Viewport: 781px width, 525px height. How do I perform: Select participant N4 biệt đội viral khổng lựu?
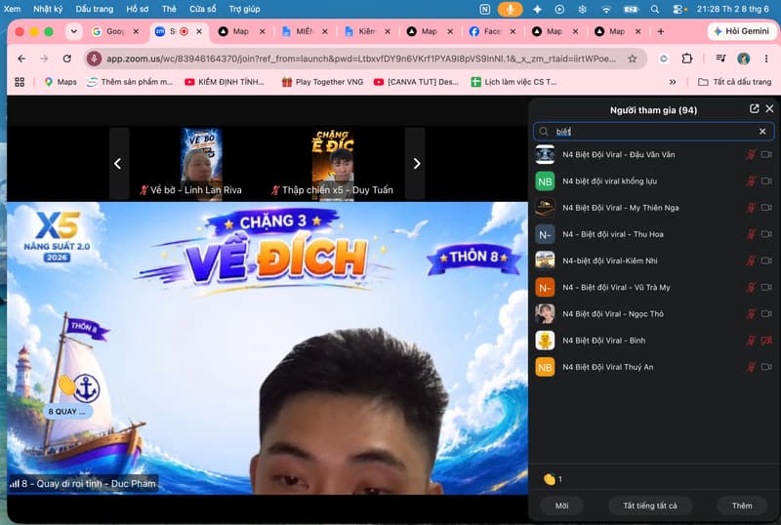(653, 182)
